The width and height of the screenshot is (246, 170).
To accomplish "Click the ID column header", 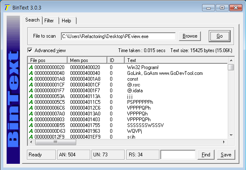I will [x=116, y=60].
